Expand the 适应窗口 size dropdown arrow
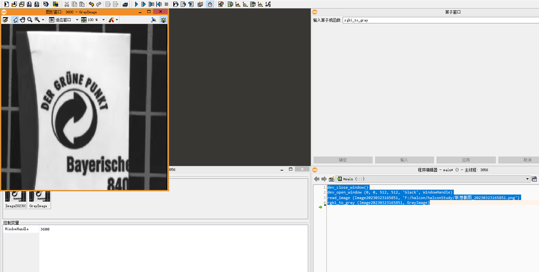 (x=77, y=20)
